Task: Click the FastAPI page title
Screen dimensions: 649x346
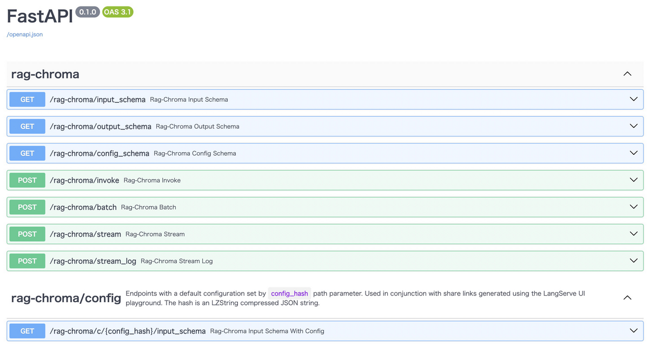Action: click(39, 16)
